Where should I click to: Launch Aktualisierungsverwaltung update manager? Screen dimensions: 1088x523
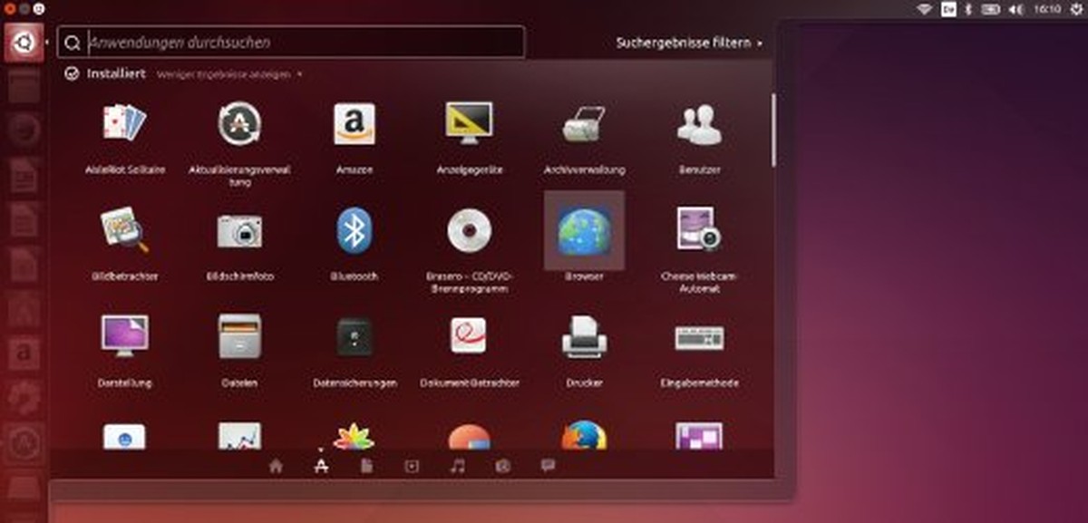[x=240, y=123]
